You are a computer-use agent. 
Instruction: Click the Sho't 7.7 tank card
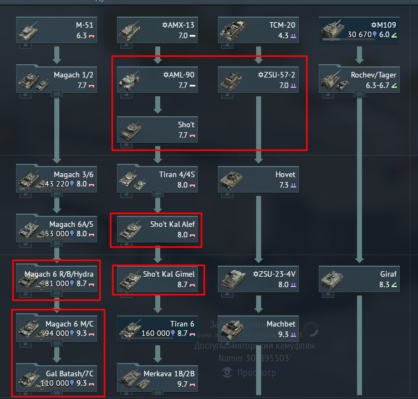[x=157, y=129]
